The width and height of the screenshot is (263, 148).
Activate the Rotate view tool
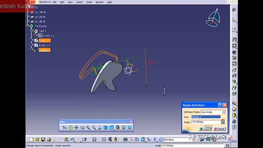pos(82,128)
